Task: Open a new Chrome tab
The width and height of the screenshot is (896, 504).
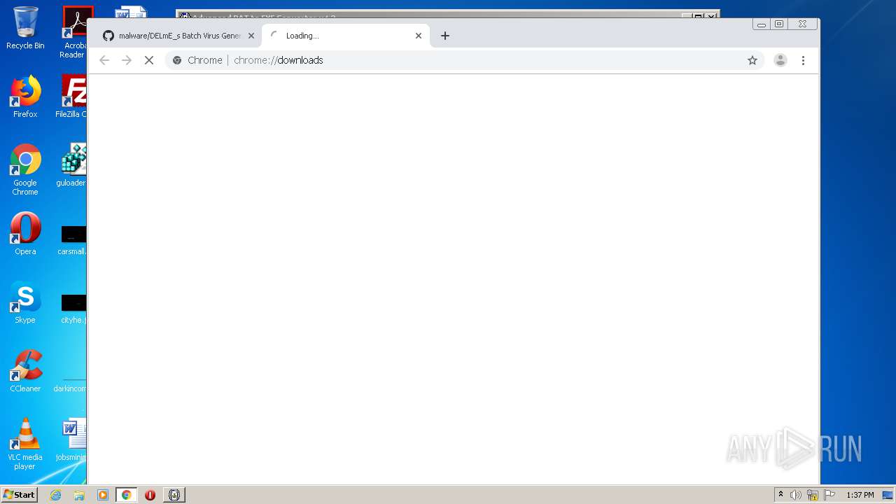Action: click(x=445, y=36)
